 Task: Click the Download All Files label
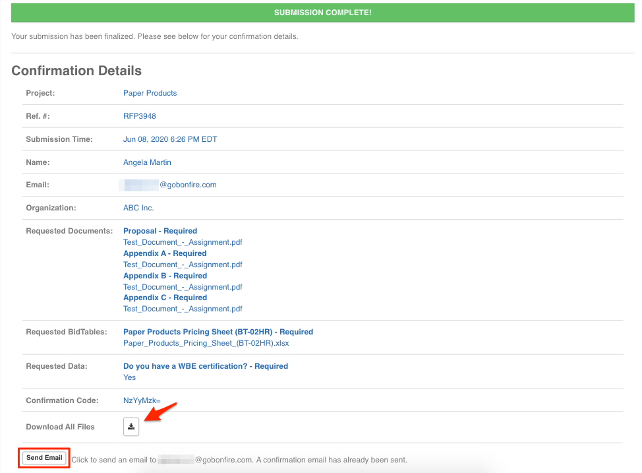tap(60, 427)
